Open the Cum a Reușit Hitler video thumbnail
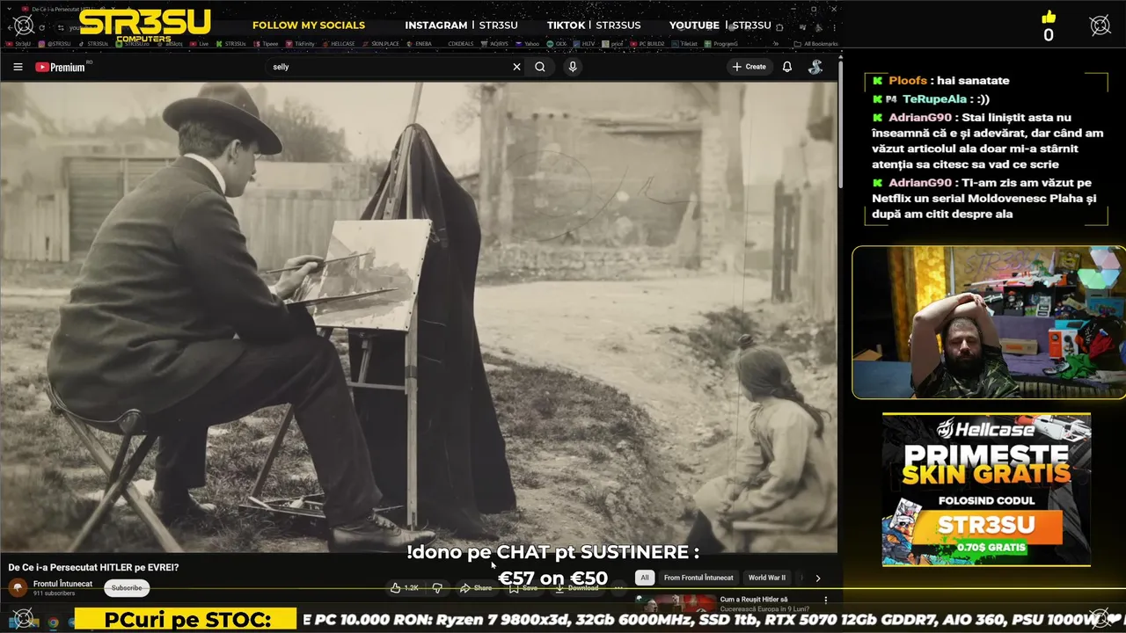 (676, 604)
